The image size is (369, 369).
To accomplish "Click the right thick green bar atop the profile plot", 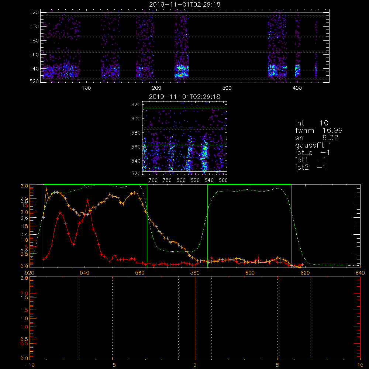I will (249, 185).
